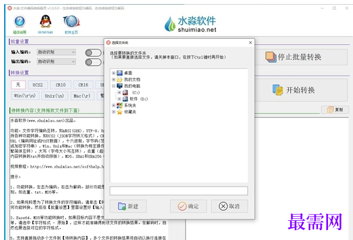Confirm folder selection with 确定

[188, 206]
